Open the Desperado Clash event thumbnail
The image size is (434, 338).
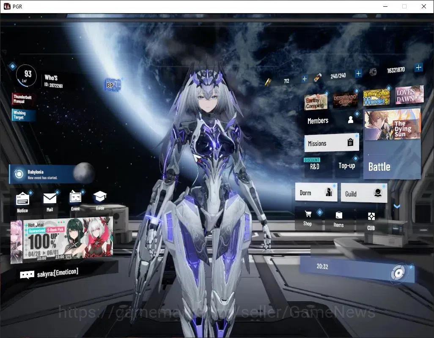(x=345, y=99)
